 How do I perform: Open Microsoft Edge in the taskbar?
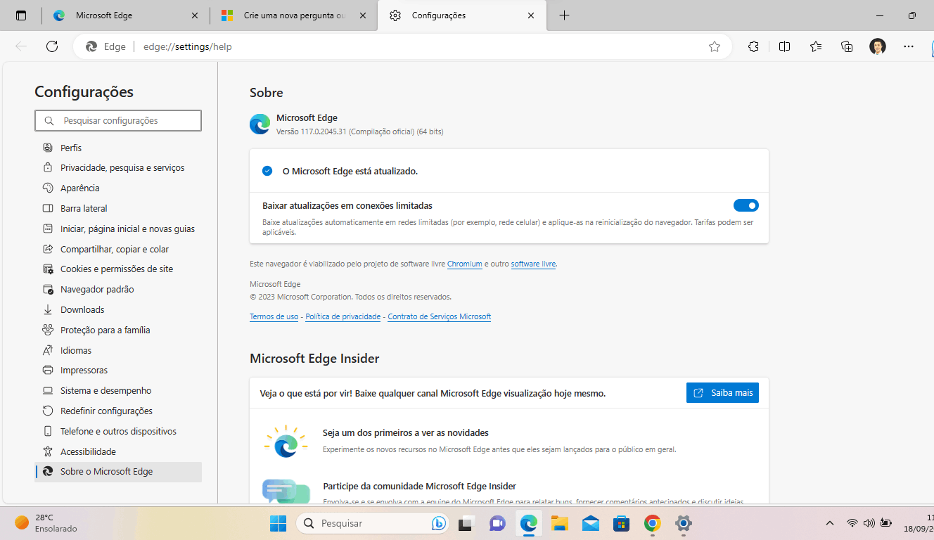pyautogui.click(x=528, y=523)
